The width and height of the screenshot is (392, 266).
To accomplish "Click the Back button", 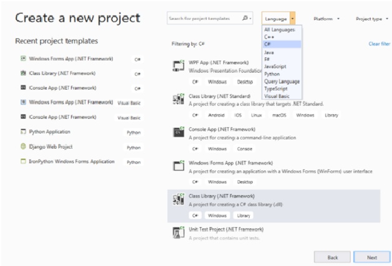I will [332, 257].
